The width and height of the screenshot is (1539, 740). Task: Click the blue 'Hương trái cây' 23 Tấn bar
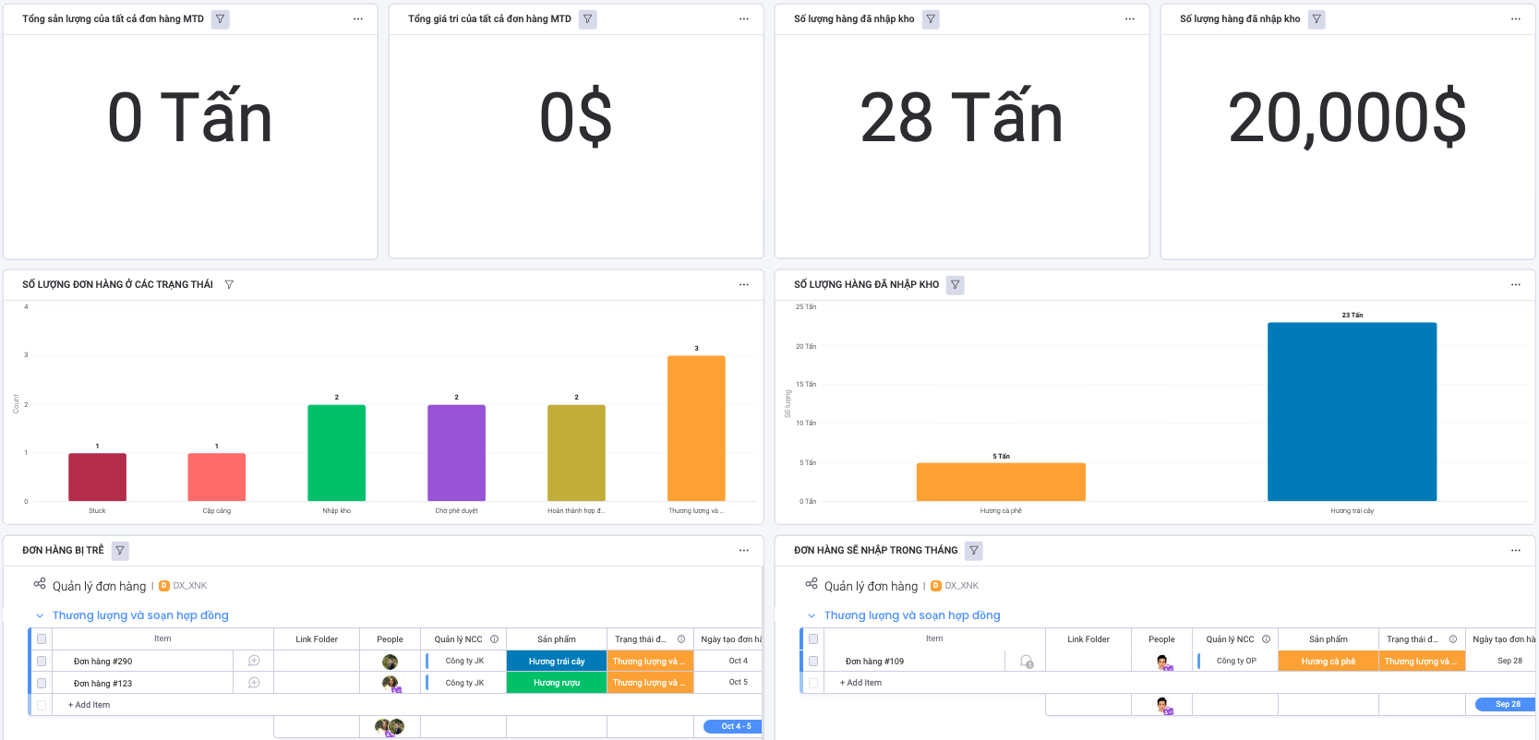(1352, 412)
